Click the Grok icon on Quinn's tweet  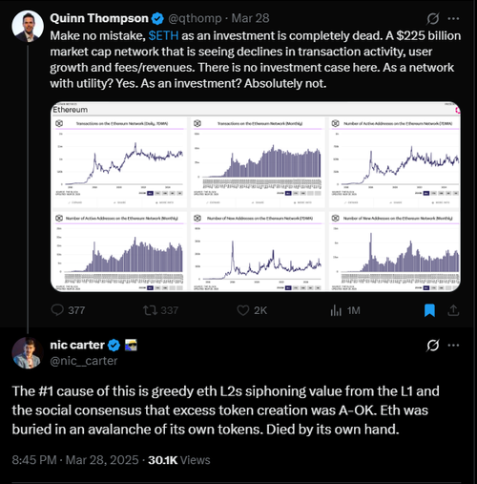(x=433, y=18)
